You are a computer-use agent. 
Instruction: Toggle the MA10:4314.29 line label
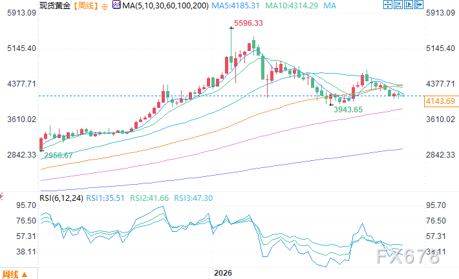pos(292,6)
